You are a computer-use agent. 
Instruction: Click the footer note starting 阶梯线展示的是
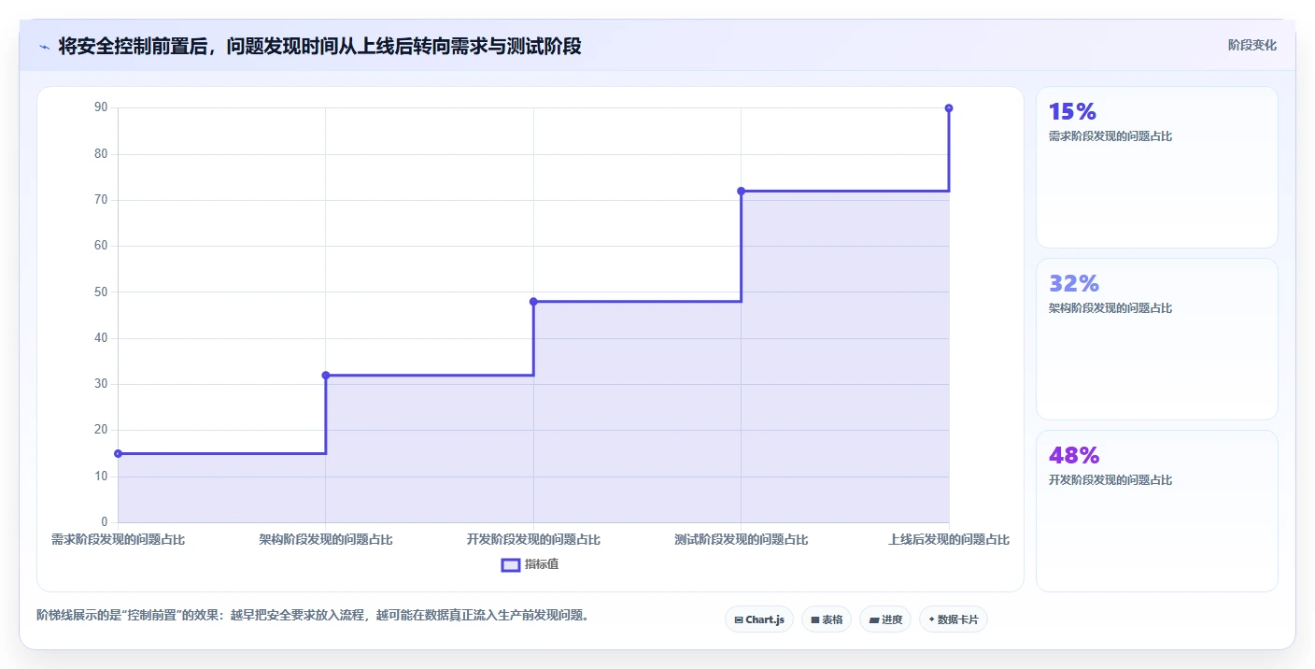(x=314, y=616)
